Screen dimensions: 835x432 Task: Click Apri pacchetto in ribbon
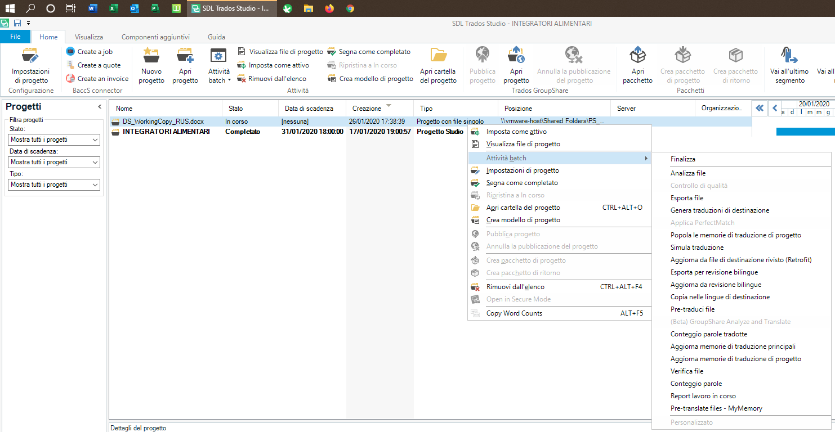tap(637, 65)
